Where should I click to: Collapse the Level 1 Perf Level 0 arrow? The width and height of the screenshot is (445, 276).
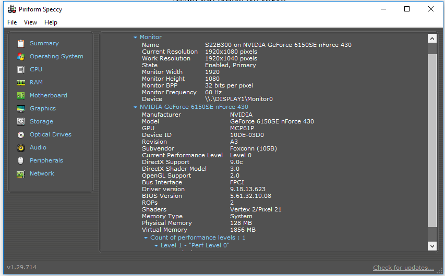pos(156,246)
